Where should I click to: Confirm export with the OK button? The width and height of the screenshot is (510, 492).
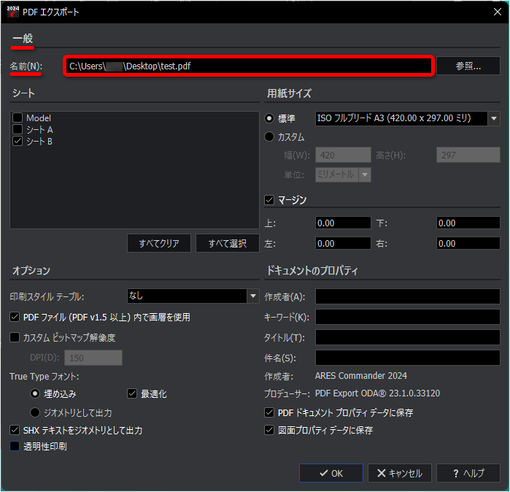331,473
